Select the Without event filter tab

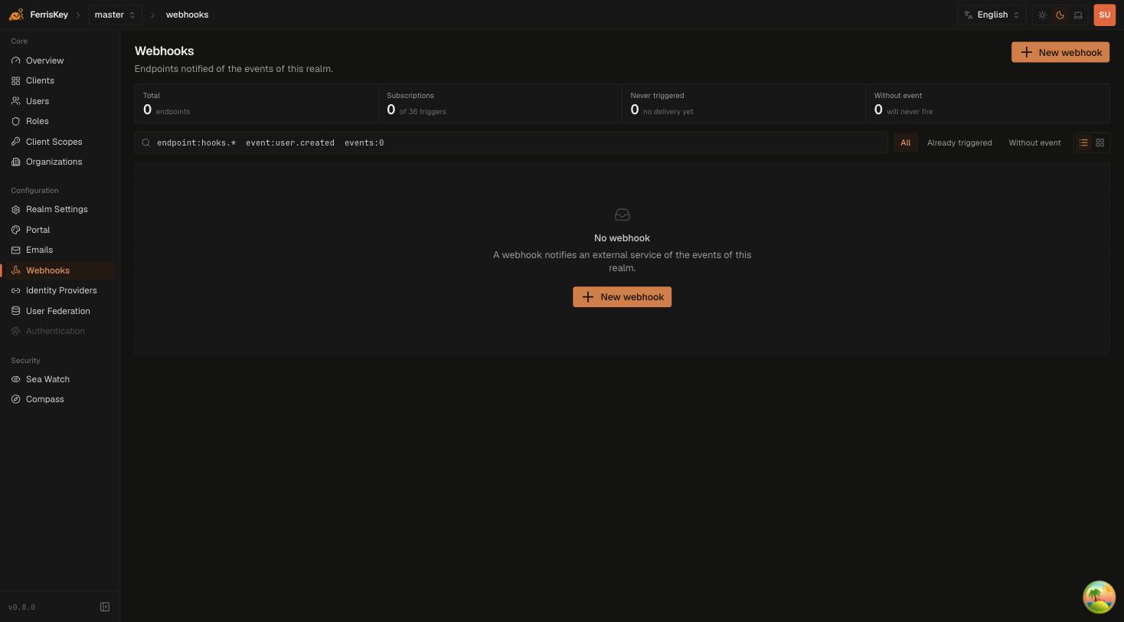point(1034,142)
